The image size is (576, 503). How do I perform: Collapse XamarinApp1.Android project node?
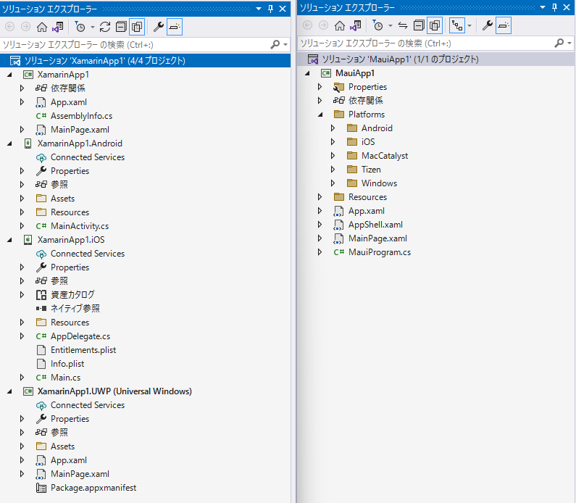click(x=9, y=144)
